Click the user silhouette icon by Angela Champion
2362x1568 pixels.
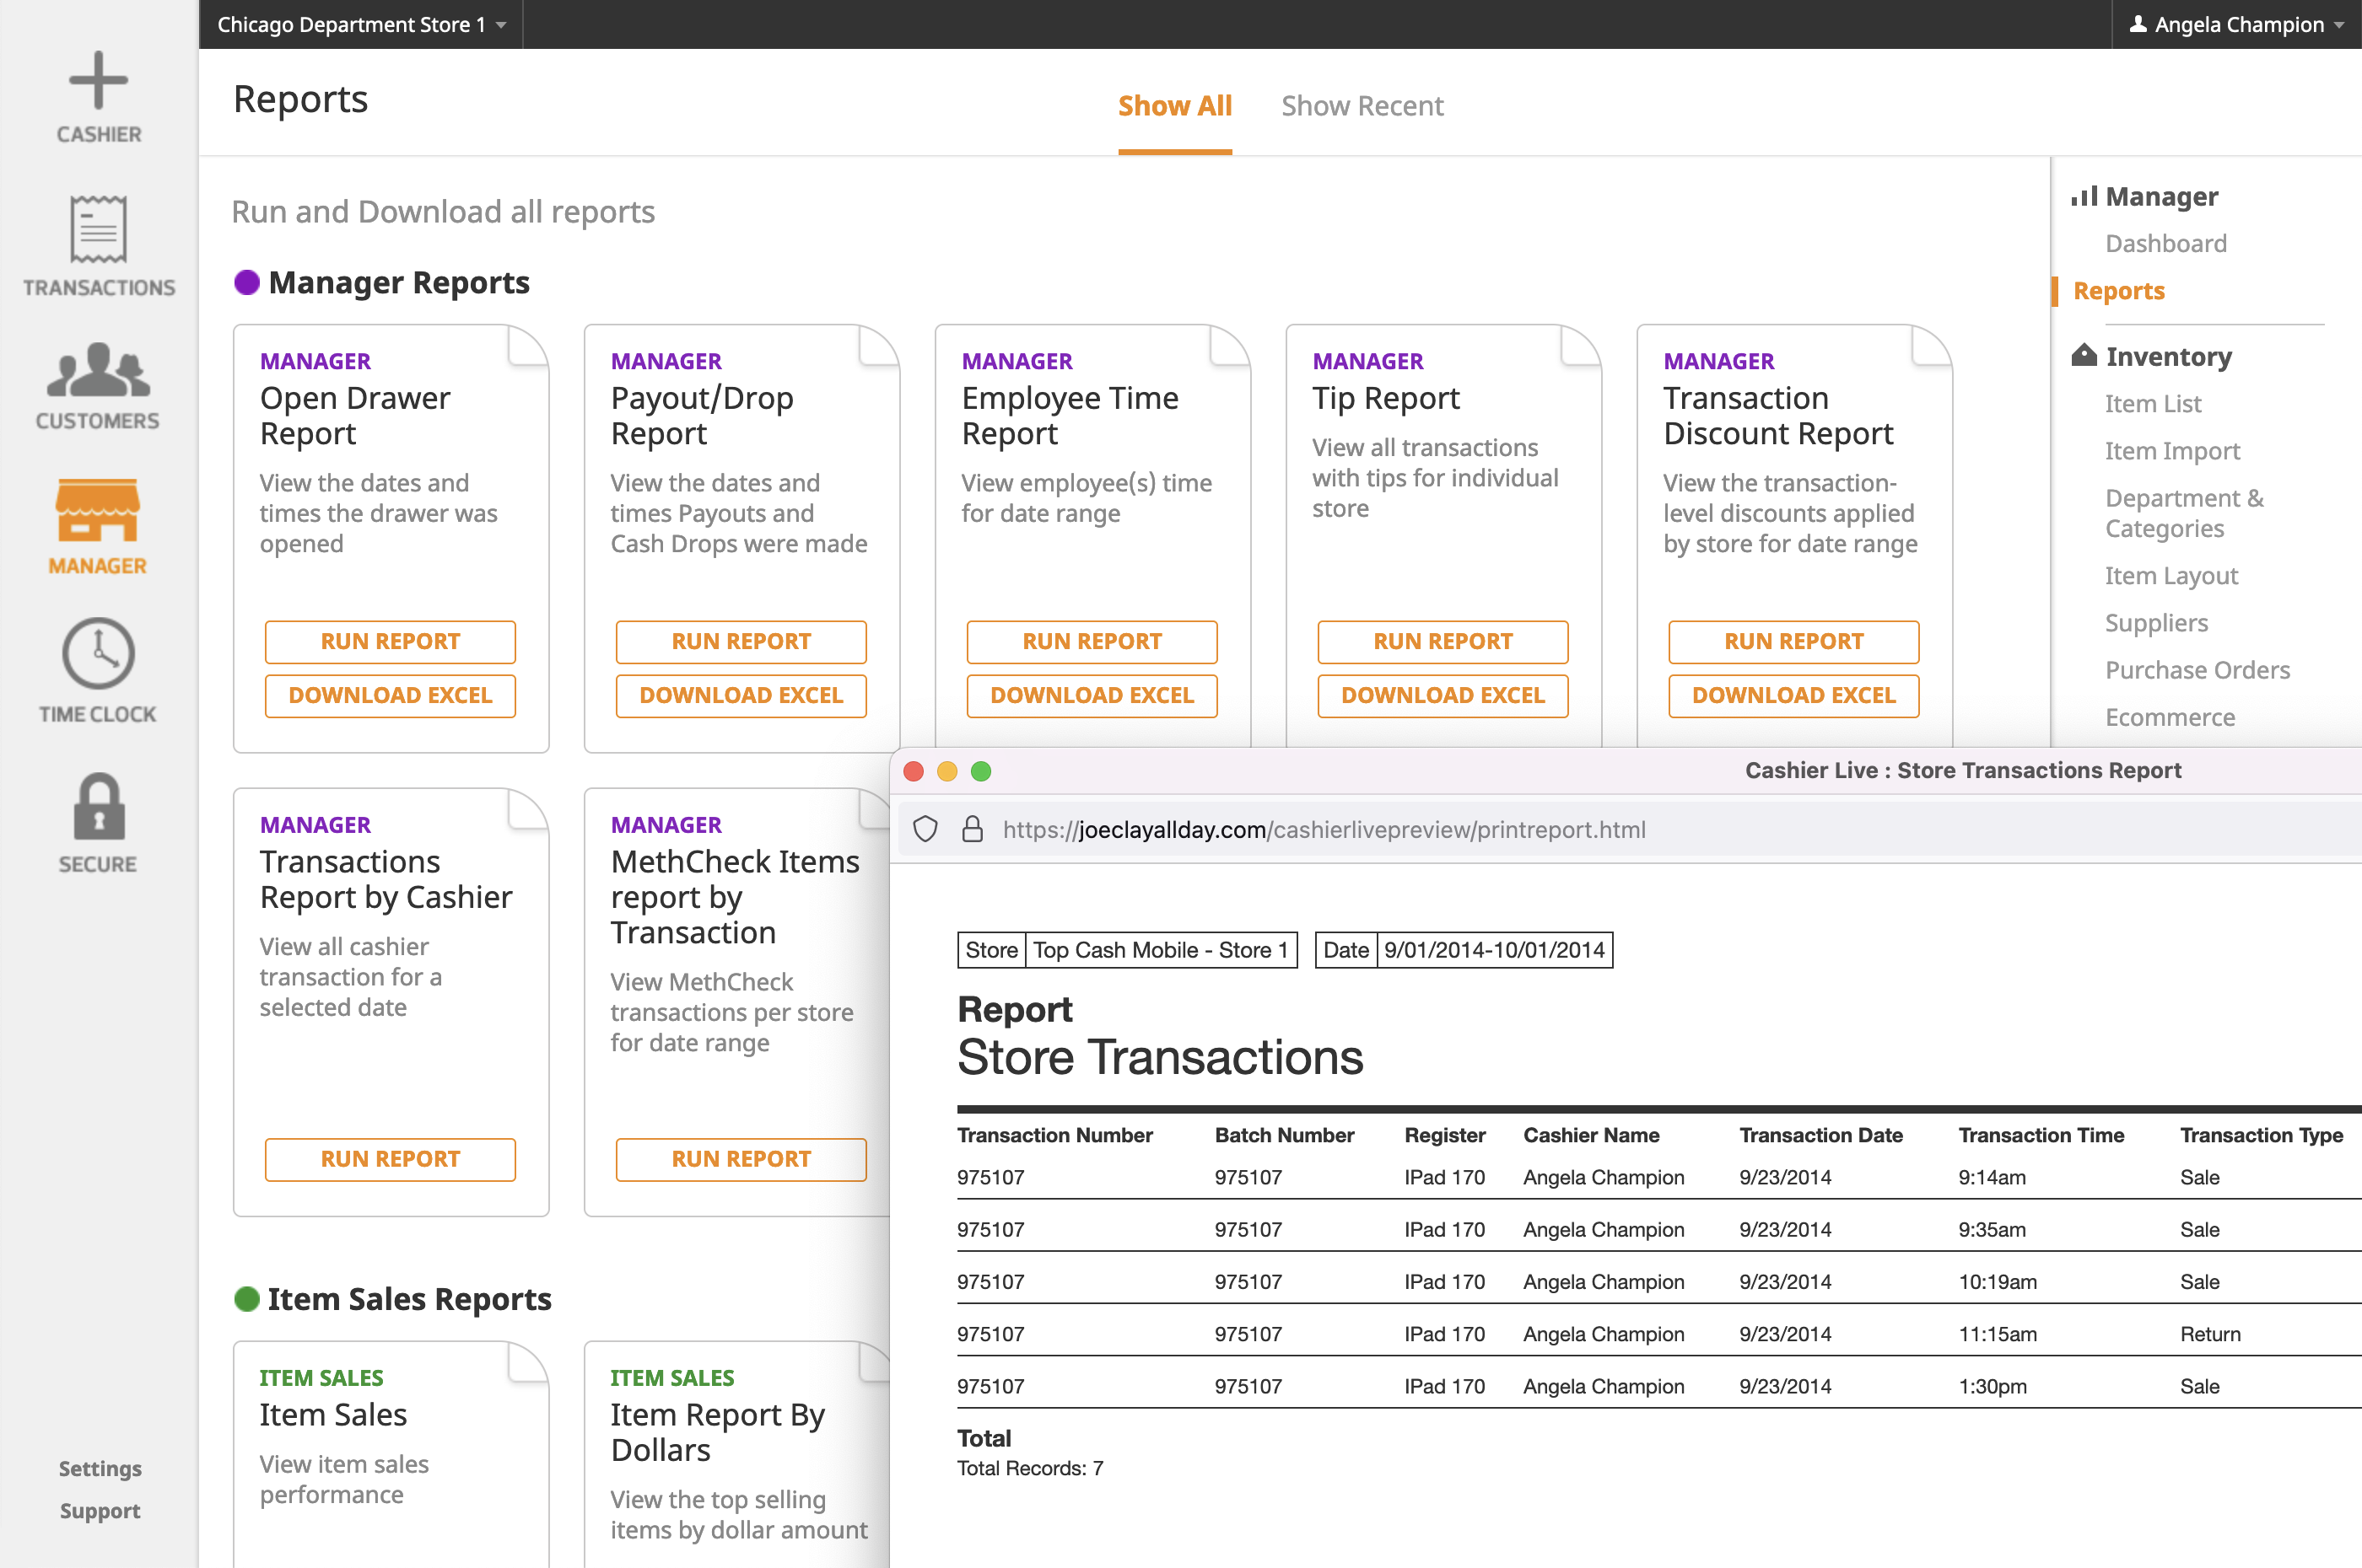coord(2138,24)
